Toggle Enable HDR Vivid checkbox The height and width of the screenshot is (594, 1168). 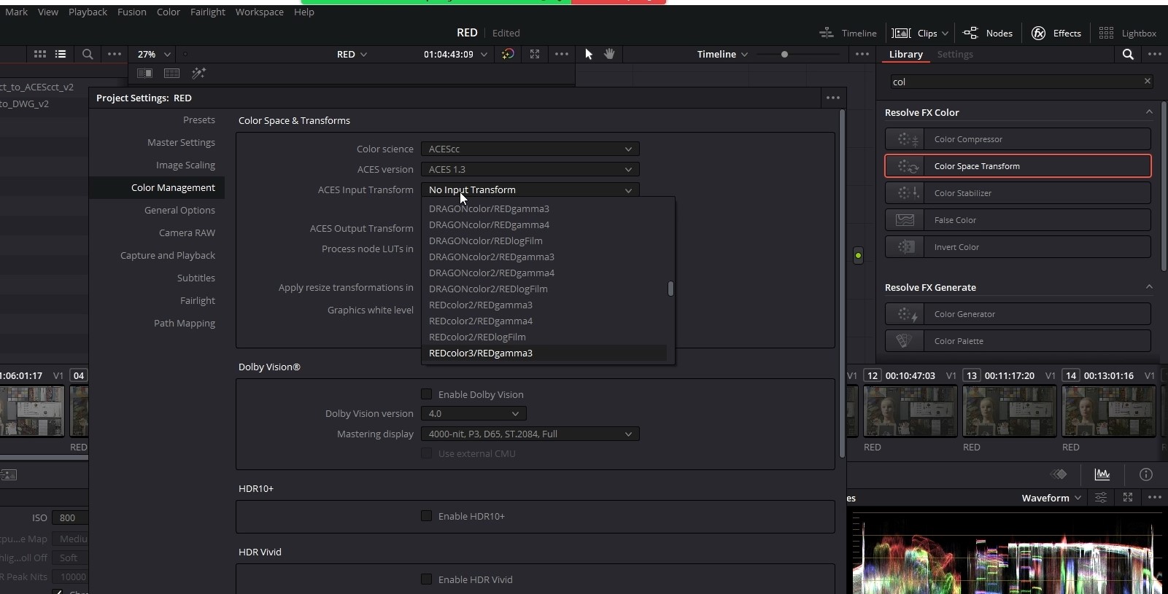click(427, 579)
